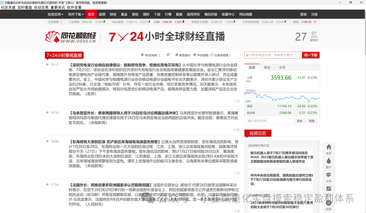This screenshot has height=213, width=366.
Task: Open 收藏中心 in the navigation bar
Action: click(228, 14)
